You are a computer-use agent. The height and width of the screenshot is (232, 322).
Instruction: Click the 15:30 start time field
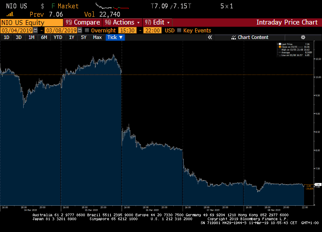[127, 30]
